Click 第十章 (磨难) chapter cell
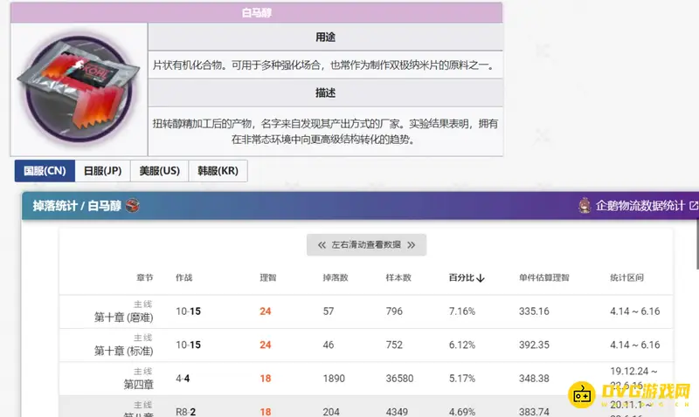Image resolution: width=699 pixels, height=417 pixels. pos(123,311)
